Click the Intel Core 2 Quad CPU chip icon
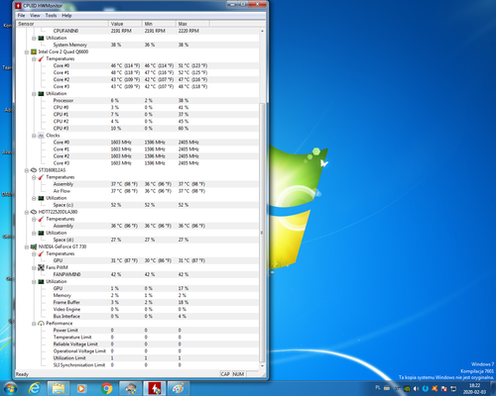Viewport: 496px width, 396px height. pos(34,51)
